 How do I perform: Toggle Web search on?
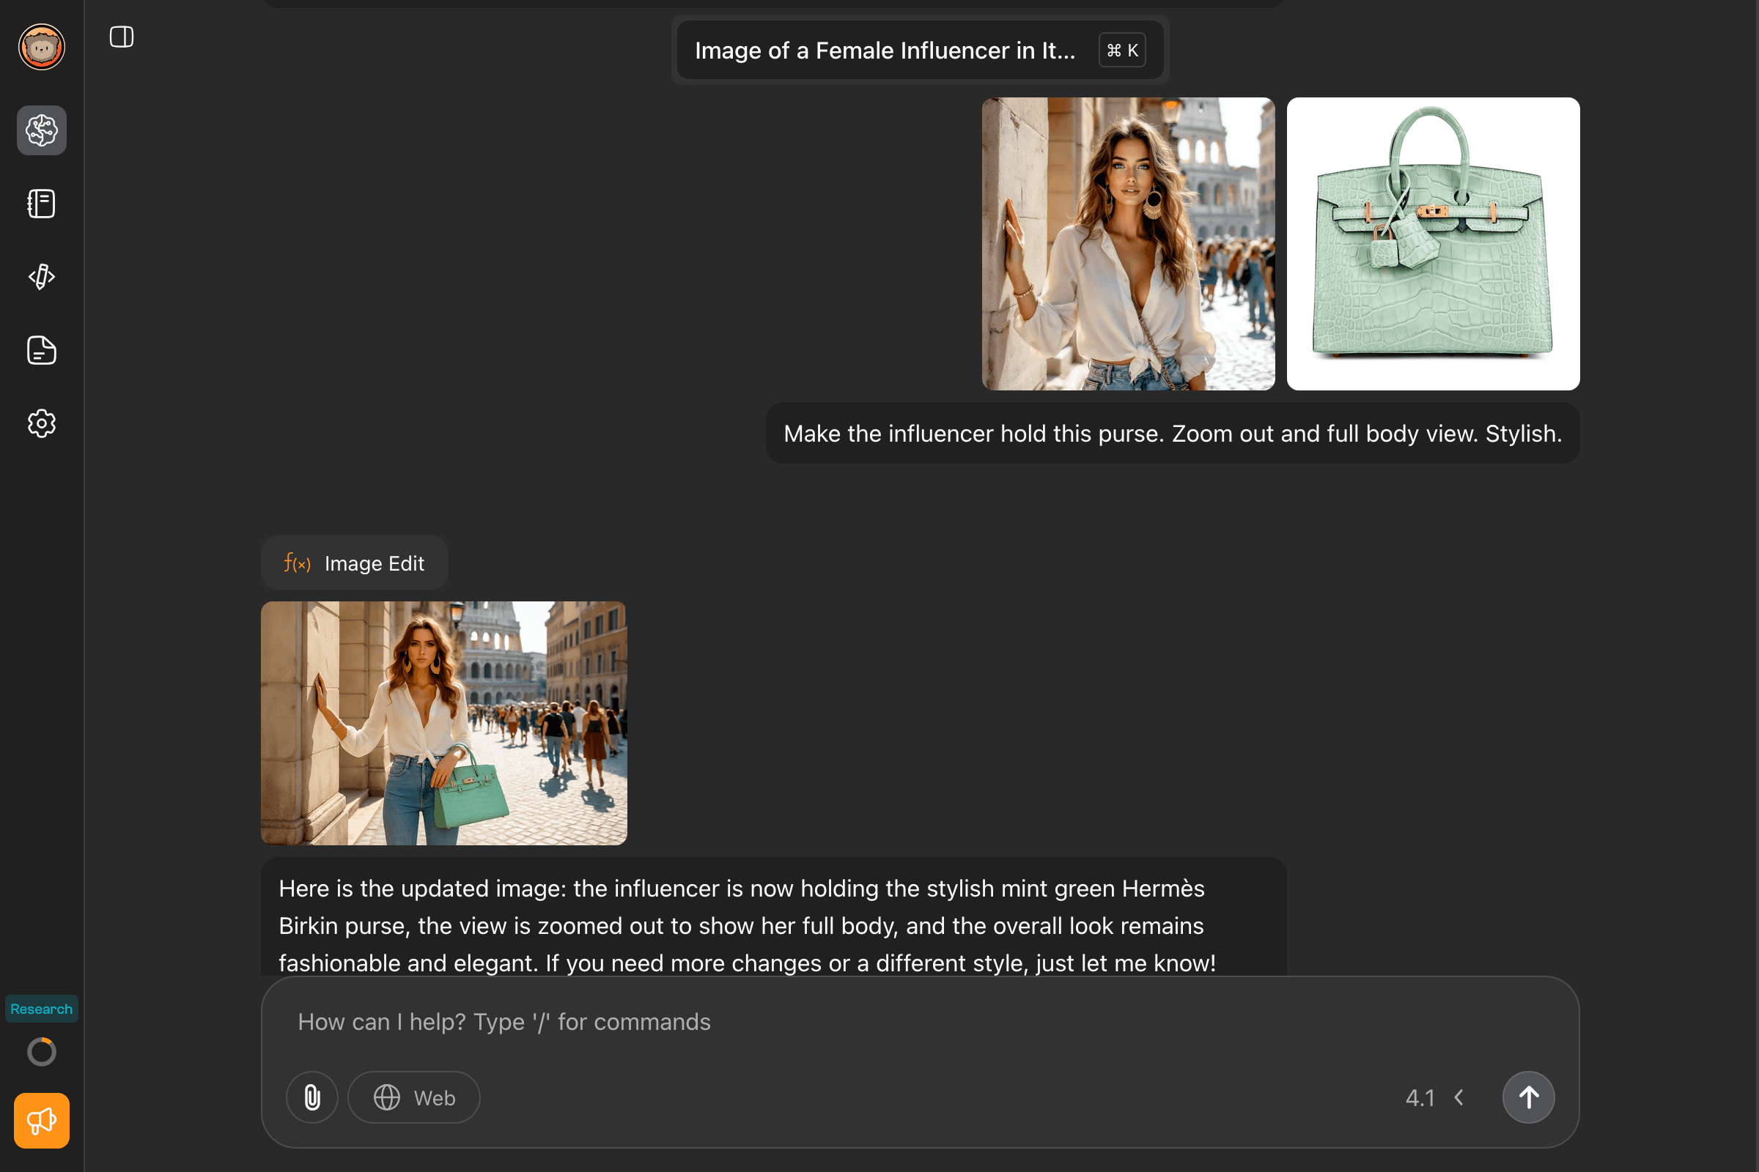click(x=414, y=1097)
